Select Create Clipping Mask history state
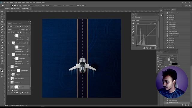 pyautogui.click(x=174, y=34)
